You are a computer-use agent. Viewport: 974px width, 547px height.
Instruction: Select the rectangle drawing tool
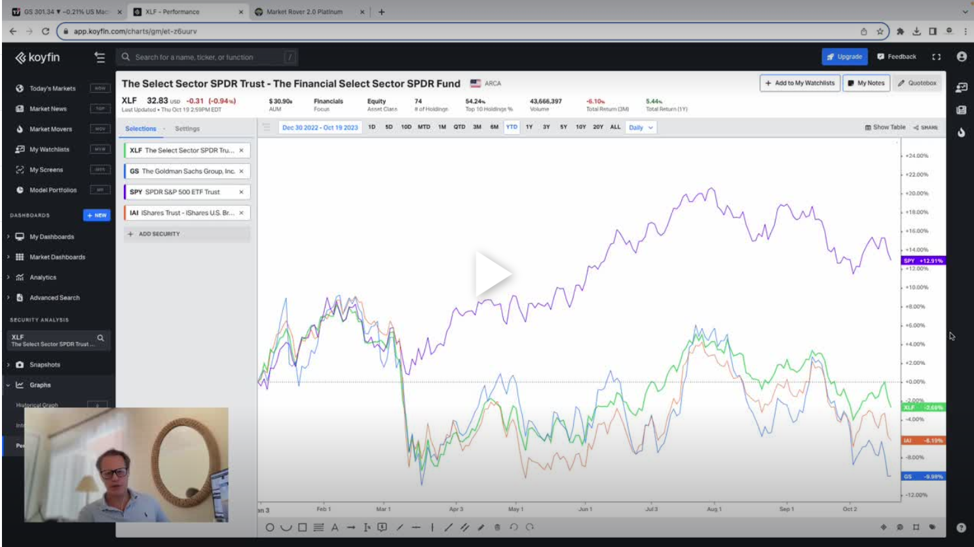pyautogui.click(x=301, y=527)
